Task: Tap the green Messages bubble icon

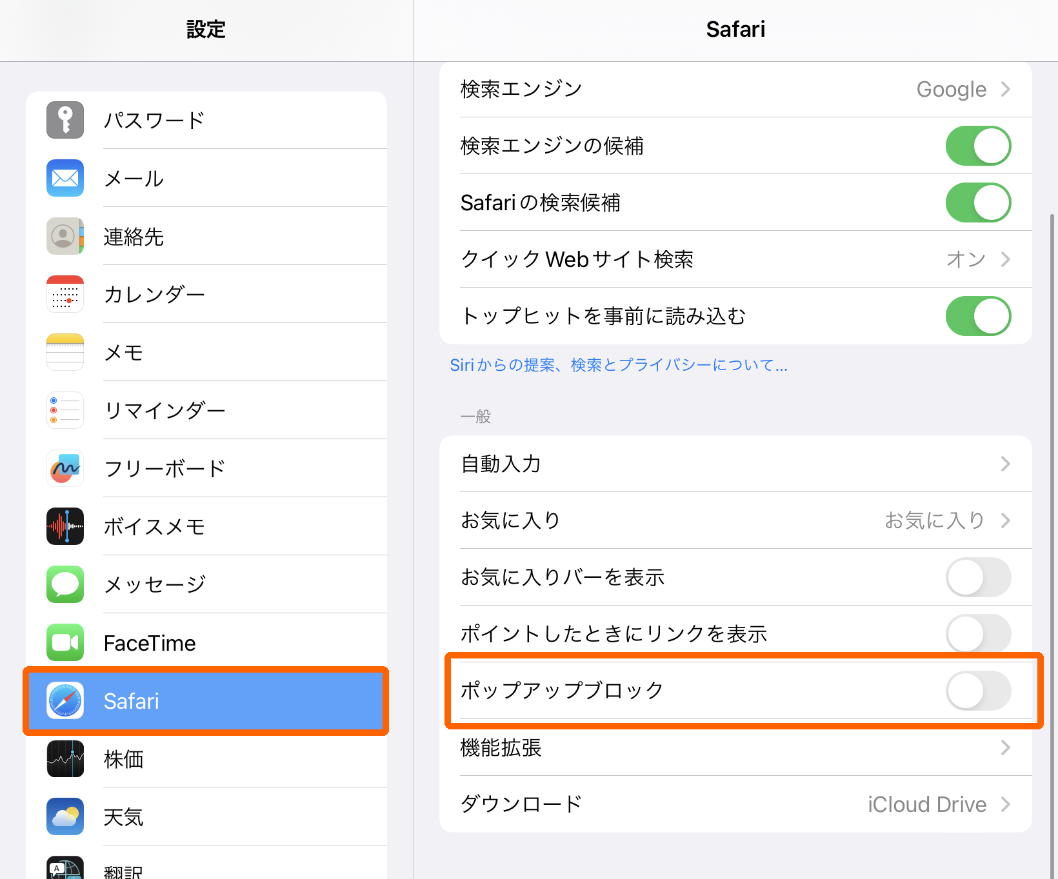Action: tap(65, 584)
